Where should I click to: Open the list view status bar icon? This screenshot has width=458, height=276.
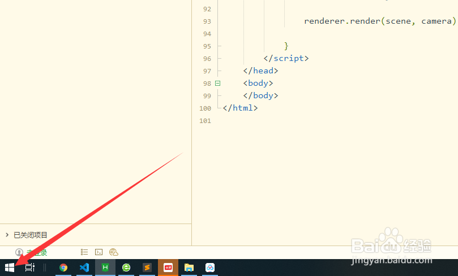coord(84,252)
